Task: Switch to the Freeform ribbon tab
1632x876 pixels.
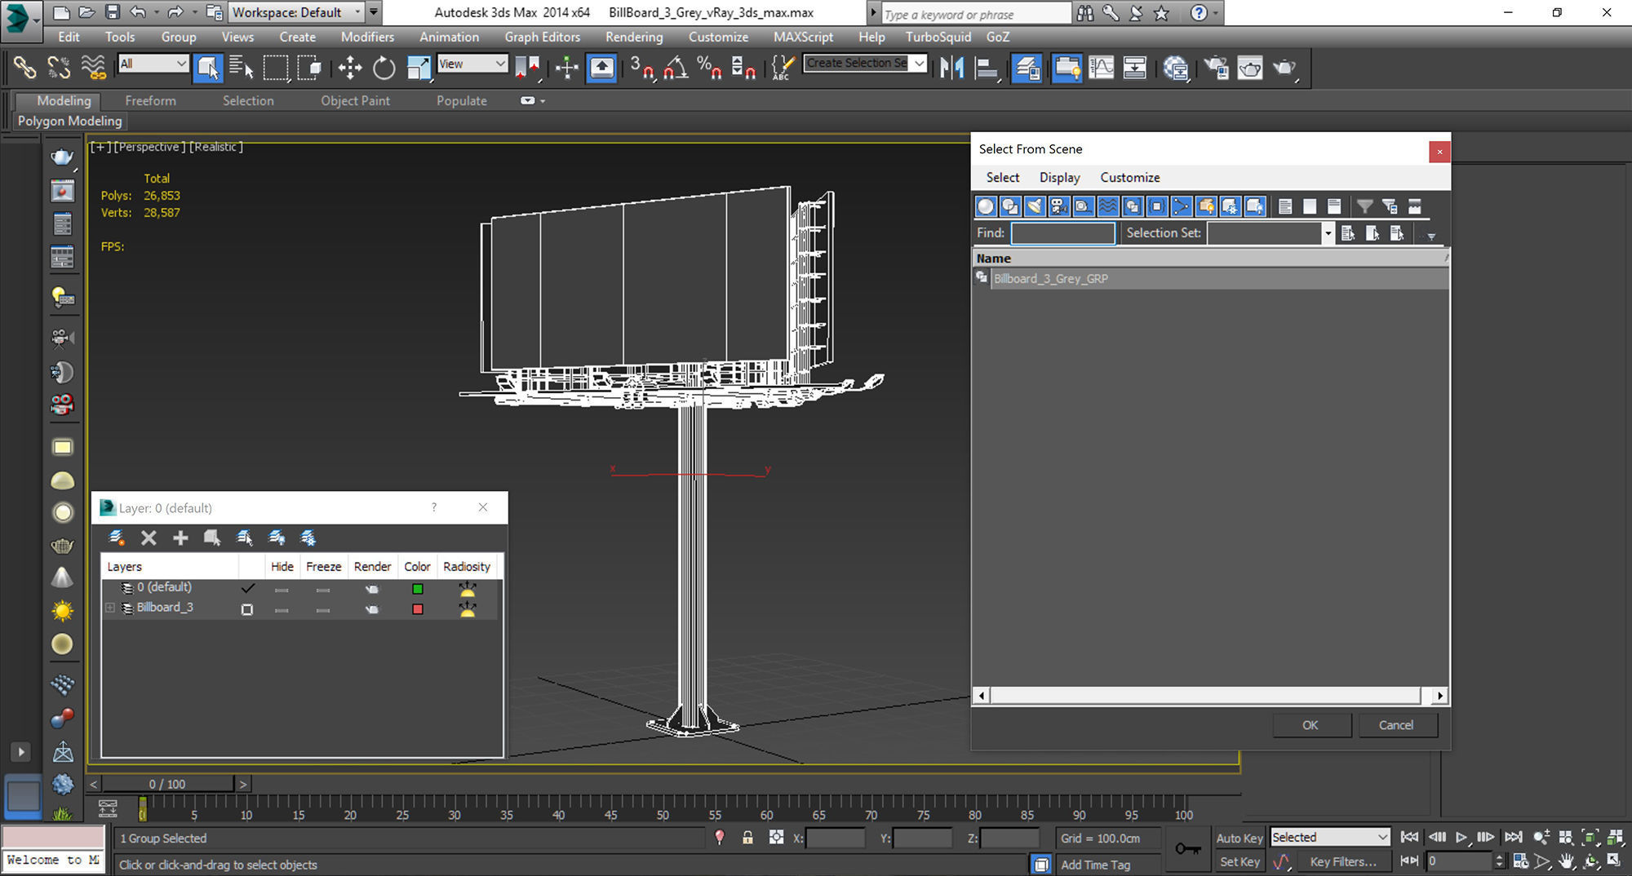Action: coord(150,100)
